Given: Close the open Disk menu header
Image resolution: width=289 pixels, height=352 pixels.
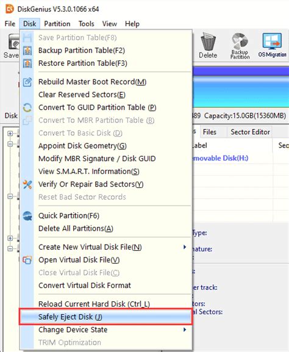Looking at the screenshot, I should [30, 24].
